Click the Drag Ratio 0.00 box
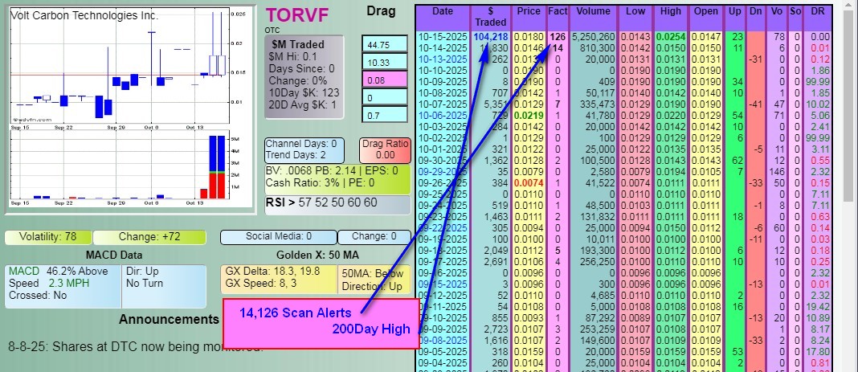Screen dimensions: 858x372 383,149
